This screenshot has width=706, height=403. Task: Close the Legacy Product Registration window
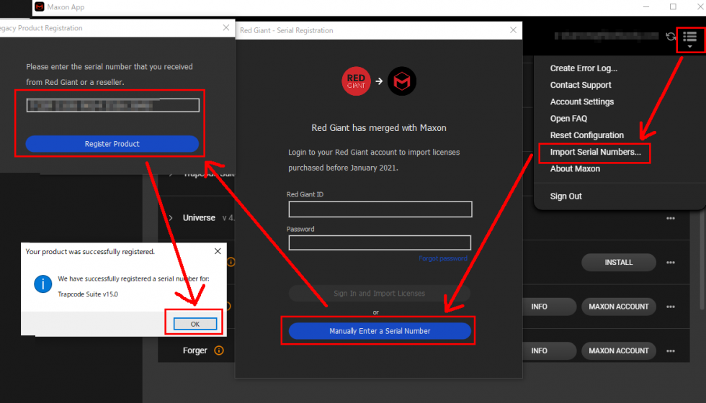coord(226,28)
